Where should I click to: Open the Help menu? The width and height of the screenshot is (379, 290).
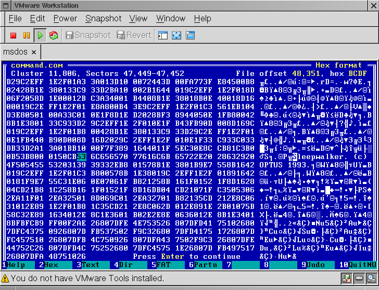203,19
